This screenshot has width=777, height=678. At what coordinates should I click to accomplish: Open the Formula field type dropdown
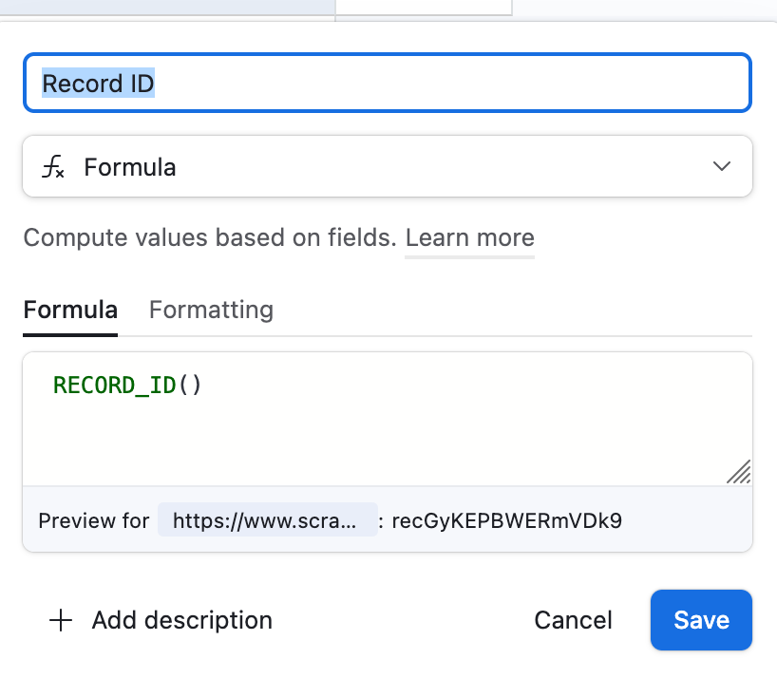tap(387, 167)
